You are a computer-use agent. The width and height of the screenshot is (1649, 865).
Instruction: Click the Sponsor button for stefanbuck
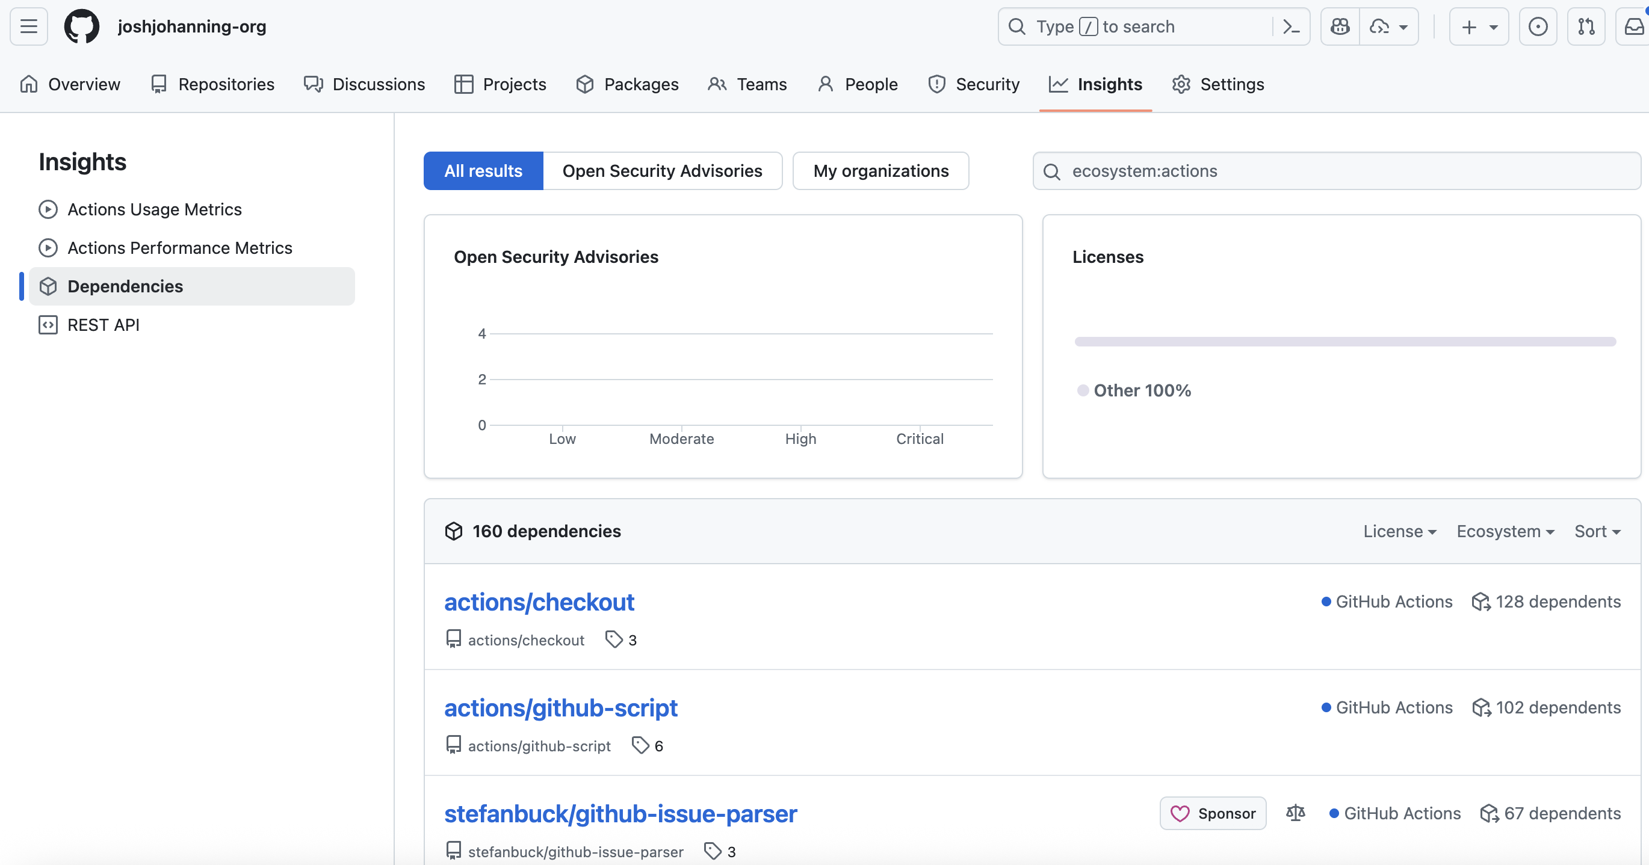click(x=1213, y=813)
